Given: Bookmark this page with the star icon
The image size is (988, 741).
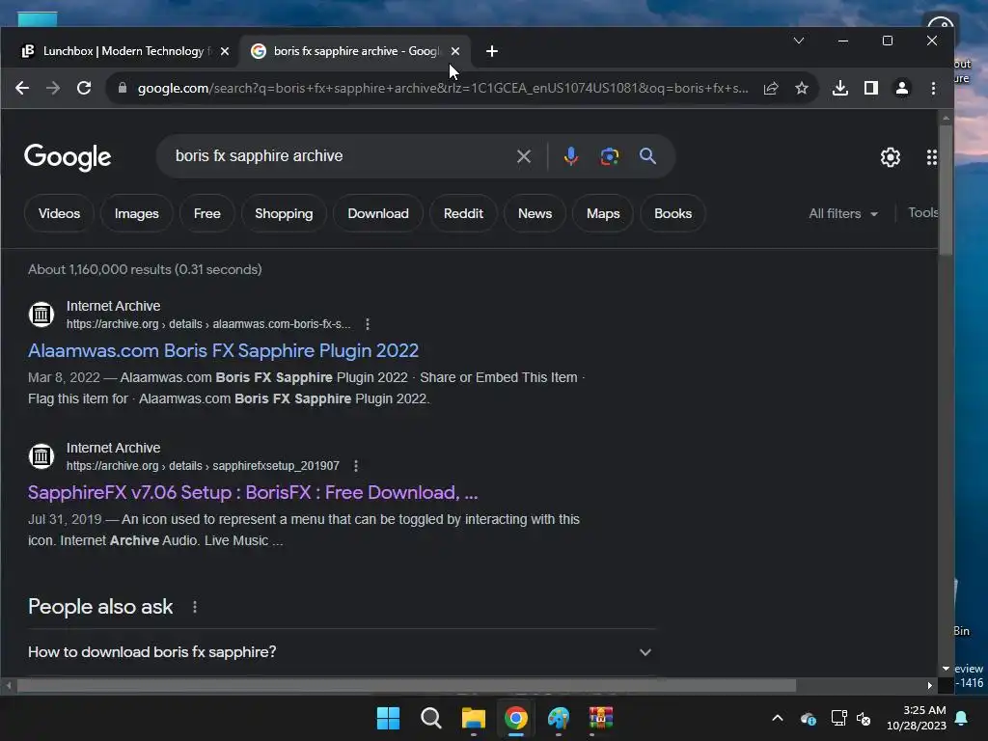Looking at the screenshot, I should (x=802, y=88).
